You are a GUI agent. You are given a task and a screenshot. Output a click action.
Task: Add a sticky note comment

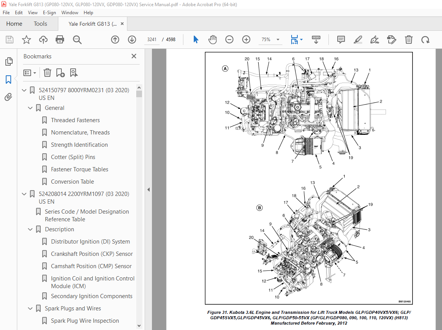point(341,40)
